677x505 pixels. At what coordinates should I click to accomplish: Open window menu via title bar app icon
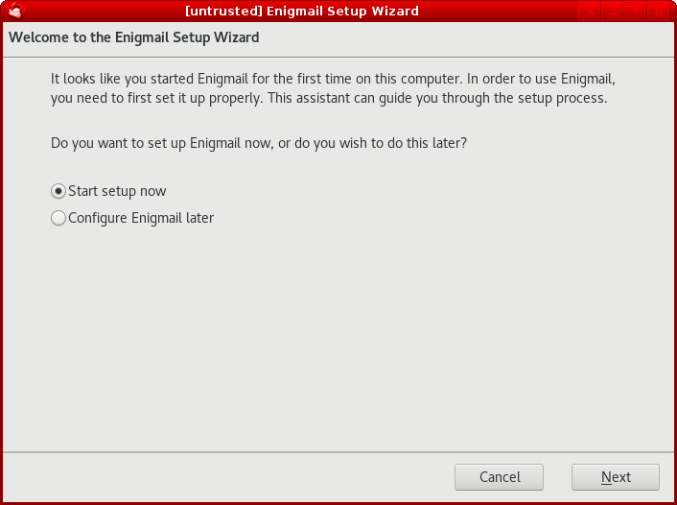coord(16,11)
